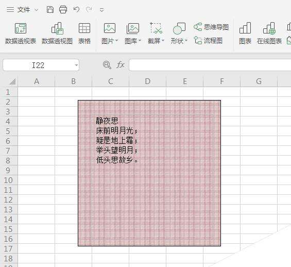This screenshot has height=267, width=291.
Task: Expand the 形状 dropdown arrow
Action: 186,41
